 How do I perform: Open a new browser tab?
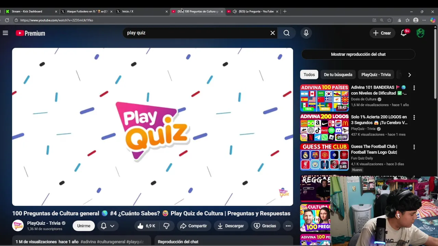coord(285,11)
